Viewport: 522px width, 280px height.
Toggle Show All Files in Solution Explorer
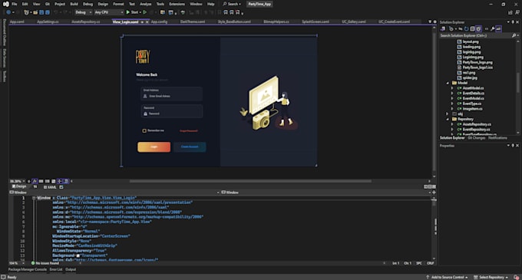tap(478, 29)
